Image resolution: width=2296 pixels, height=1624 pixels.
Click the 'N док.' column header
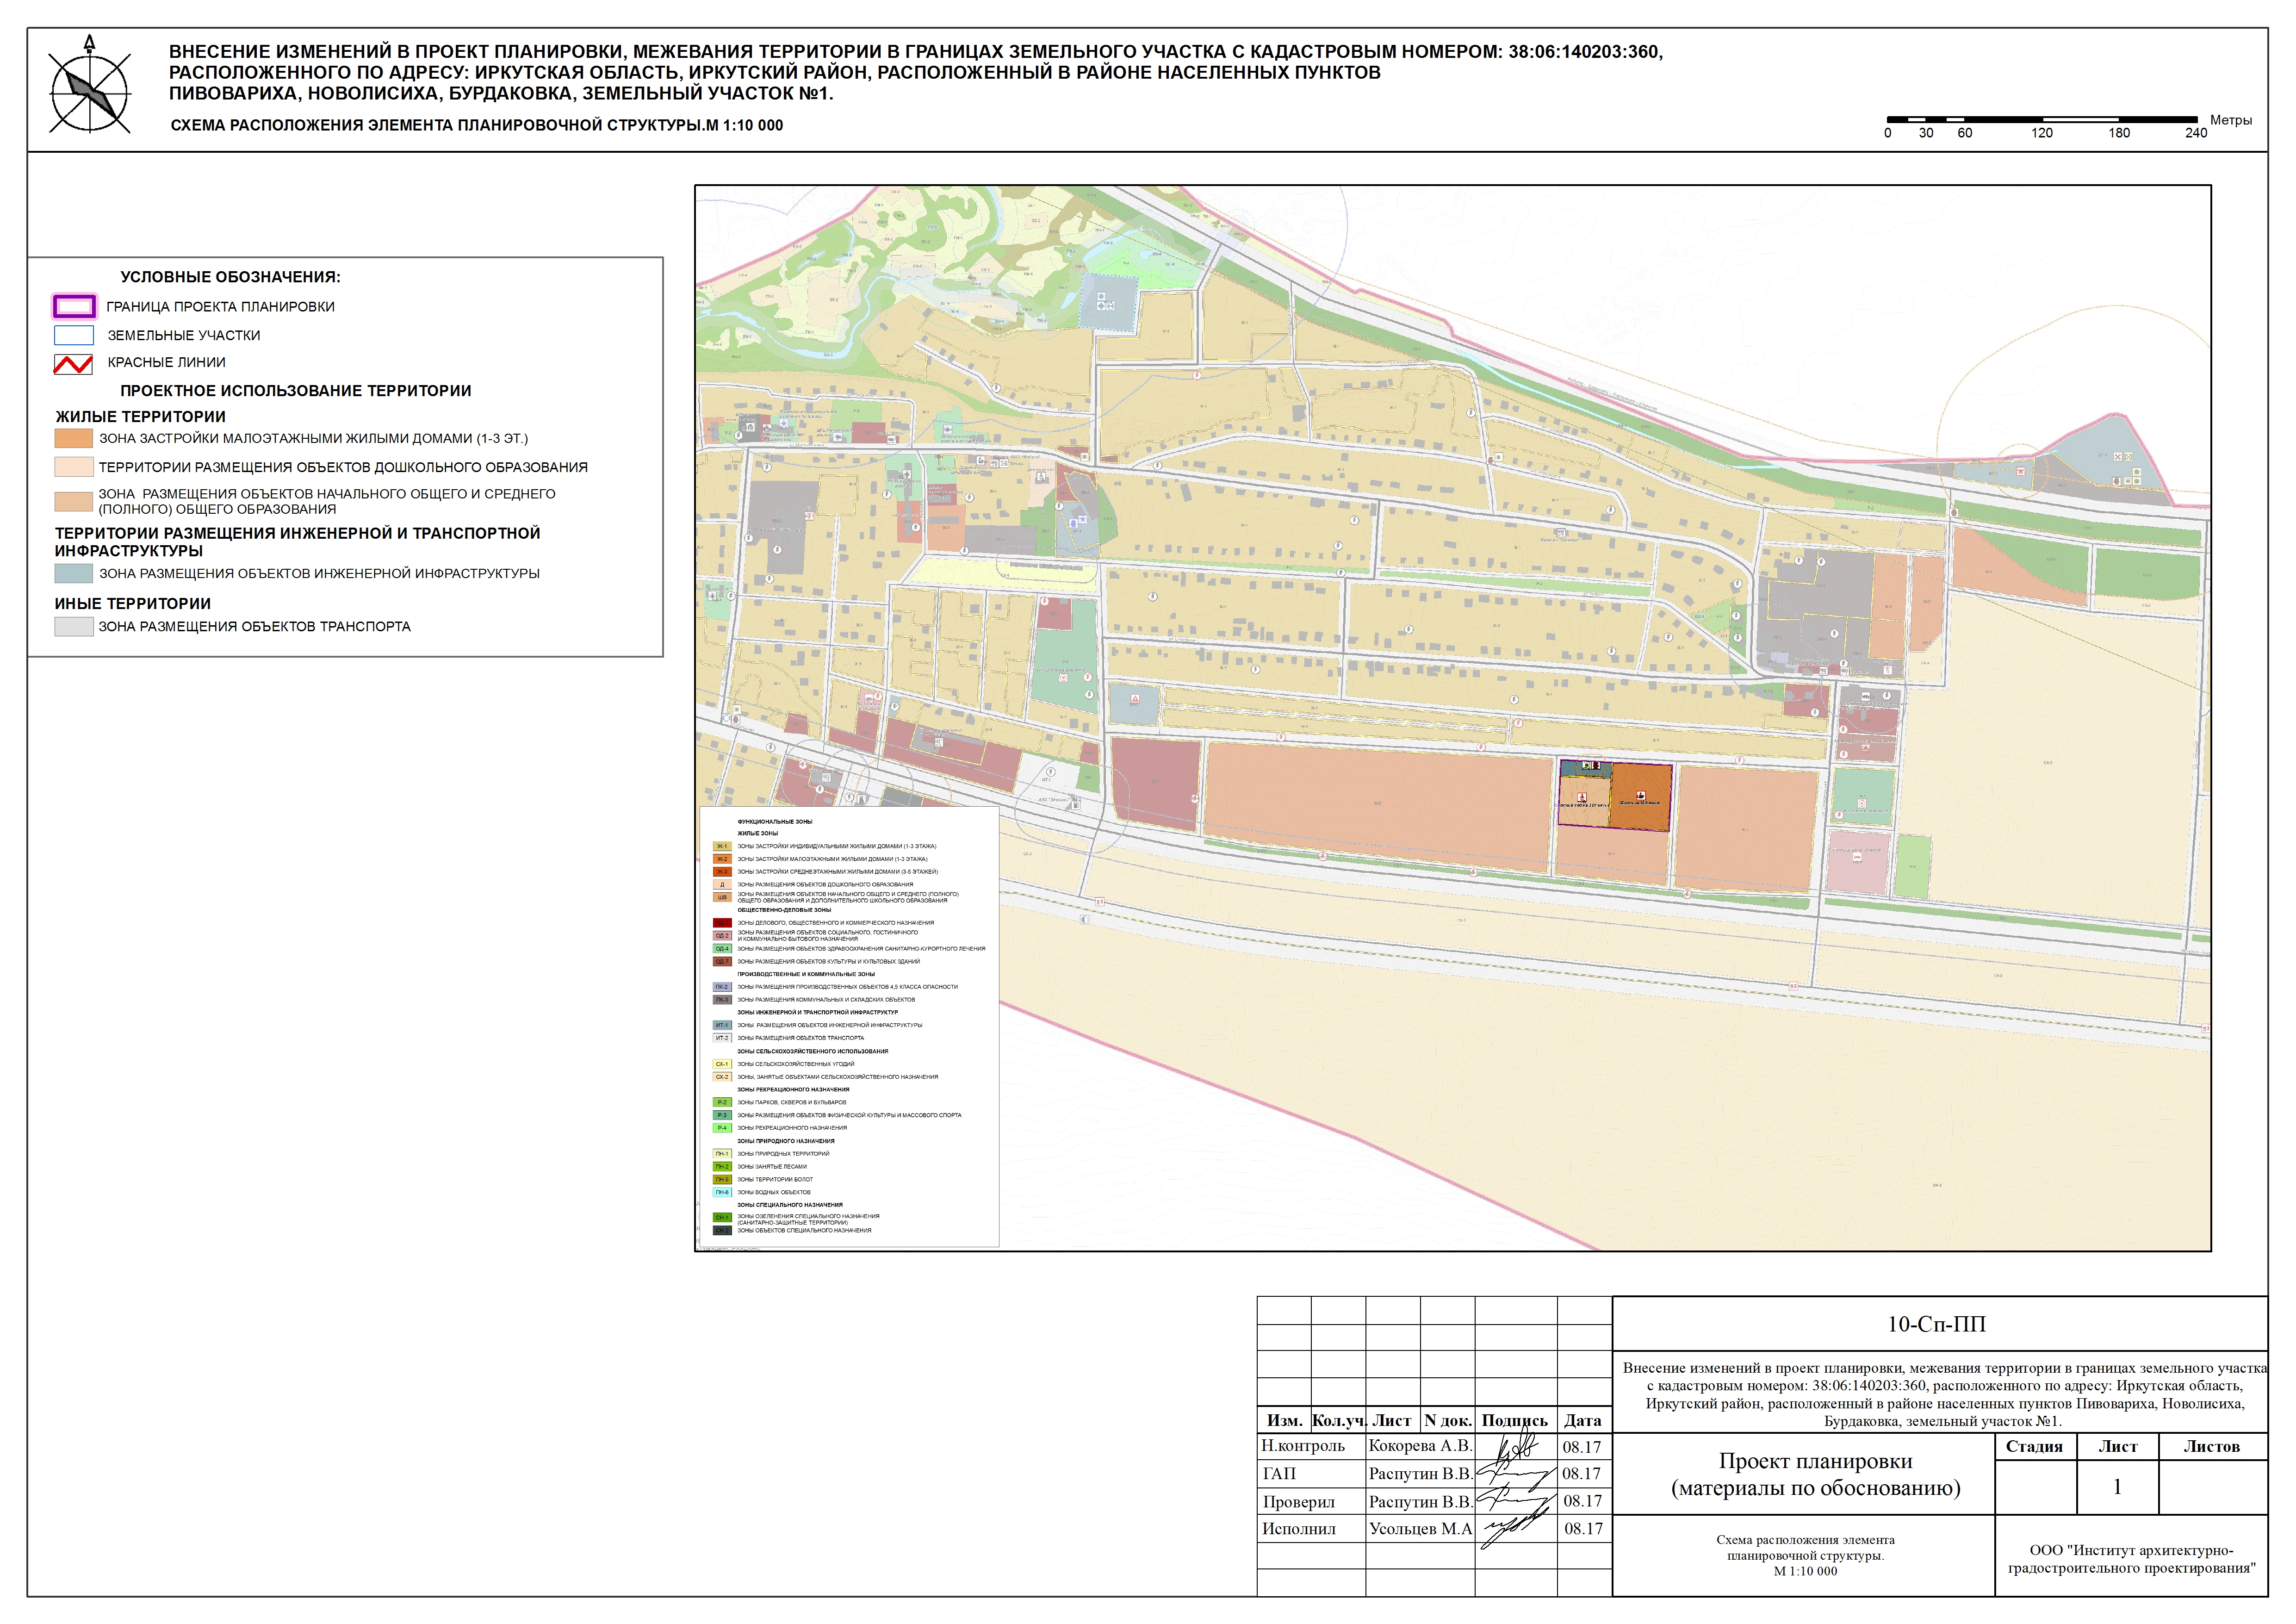(1448, 1420)
